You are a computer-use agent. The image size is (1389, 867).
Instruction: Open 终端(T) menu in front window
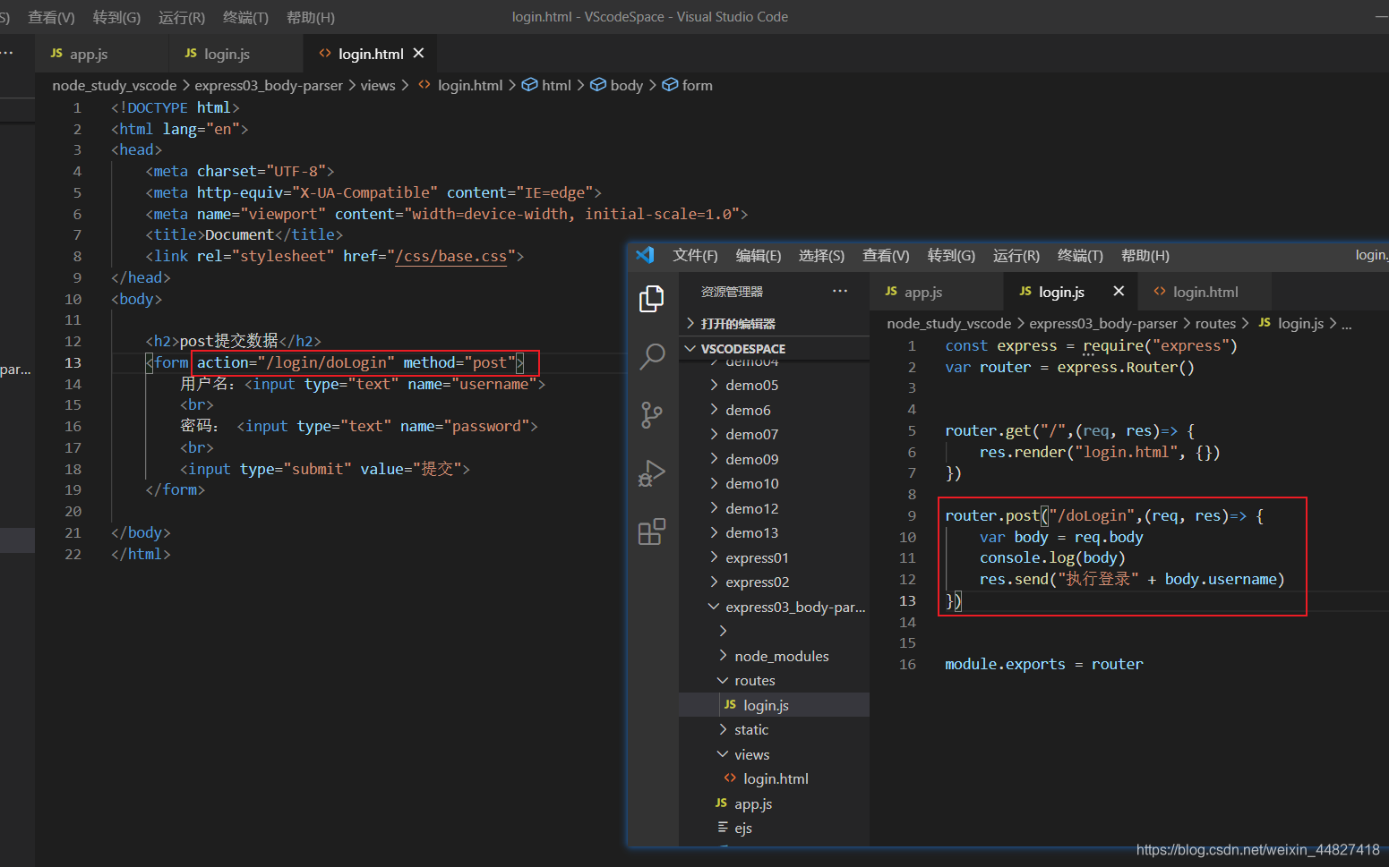coord(1080,256)
